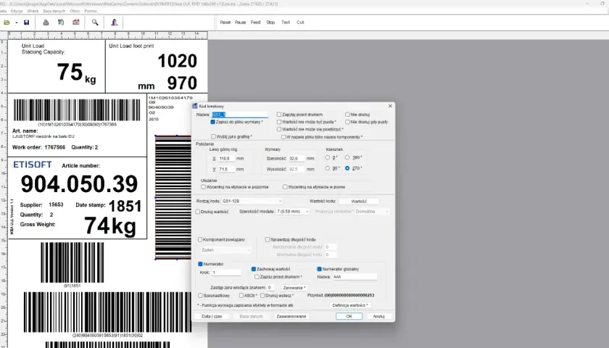Check Wartość nie może się powtórzyć
Viewport: 609px width, 348px height.
pyautogui.click(x=279, y=129)
